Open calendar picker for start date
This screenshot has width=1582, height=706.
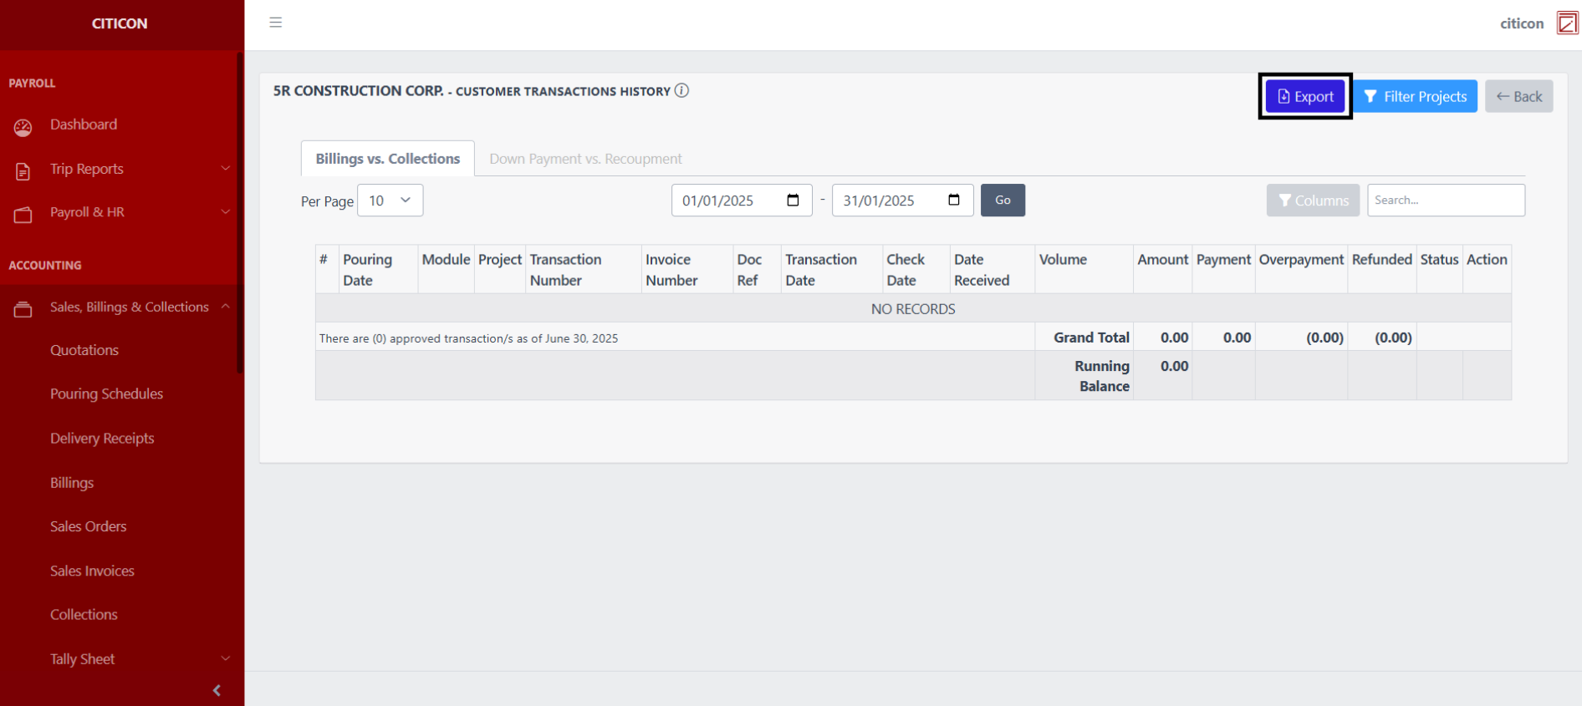[793, 201]
